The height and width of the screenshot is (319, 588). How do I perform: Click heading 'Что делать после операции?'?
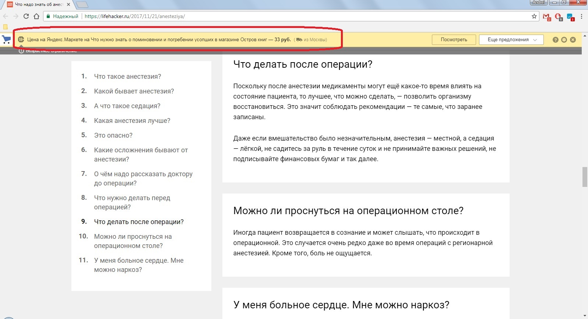303,64
